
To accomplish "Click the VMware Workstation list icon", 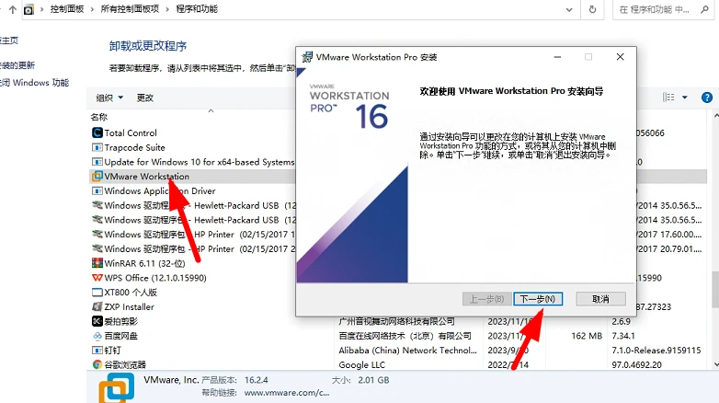I will tap(97, 177).
